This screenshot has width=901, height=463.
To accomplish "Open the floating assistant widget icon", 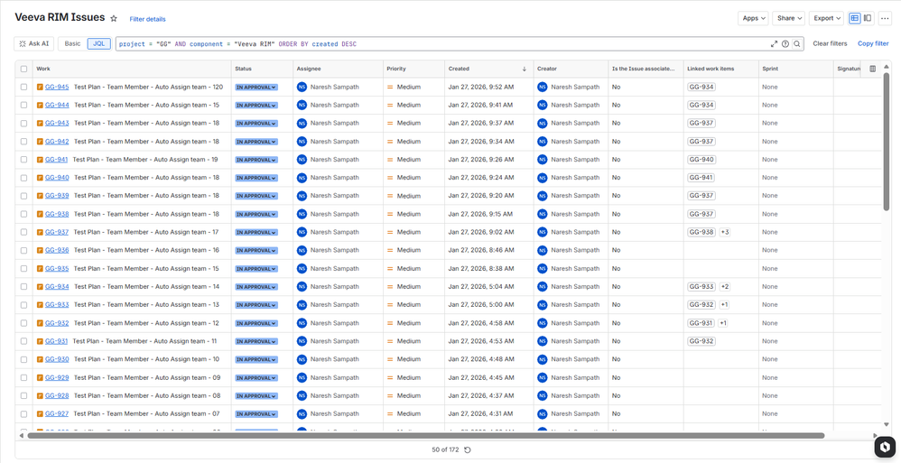I will click(x=885, y=447).
